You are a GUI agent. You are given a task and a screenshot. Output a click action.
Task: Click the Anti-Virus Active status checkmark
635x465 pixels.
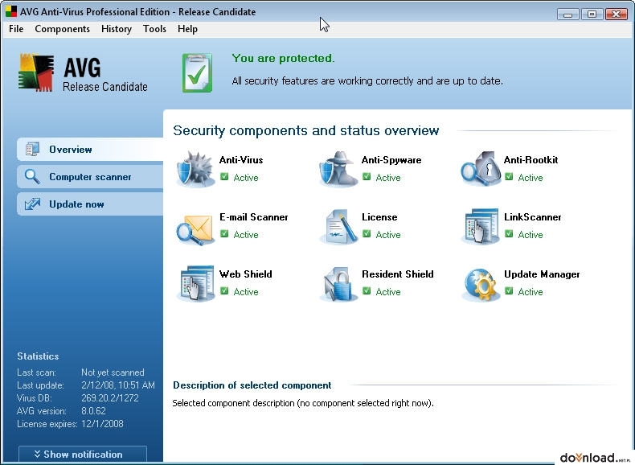click(x=224, y=177)
